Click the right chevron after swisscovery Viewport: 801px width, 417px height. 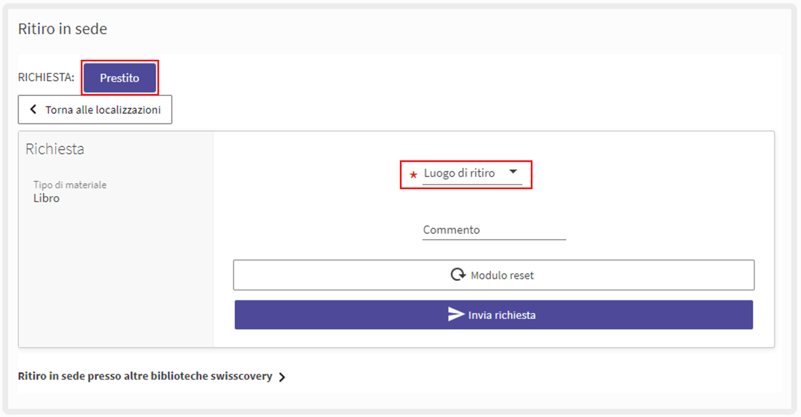point(282,377)
